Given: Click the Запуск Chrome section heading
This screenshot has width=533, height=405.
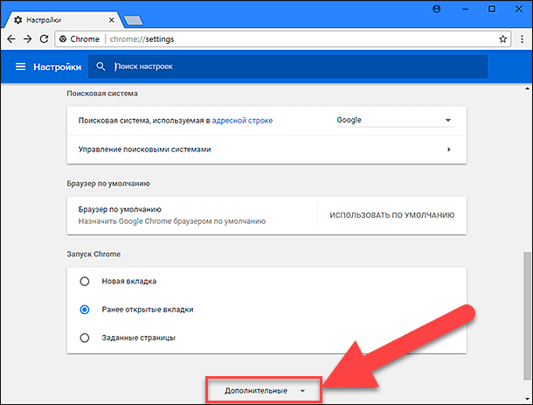Looking at the screenshot, I should click(x=93, y=255).
